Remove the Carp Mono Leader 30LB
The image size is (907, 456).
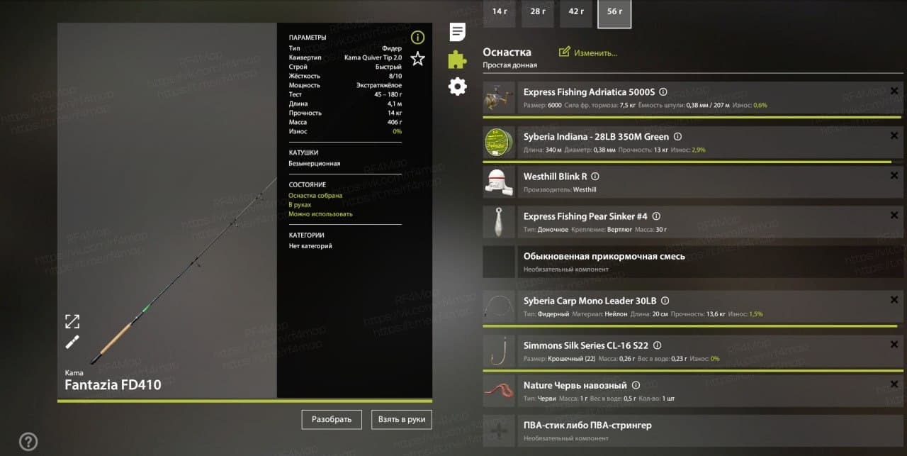(x=894, y=300)
